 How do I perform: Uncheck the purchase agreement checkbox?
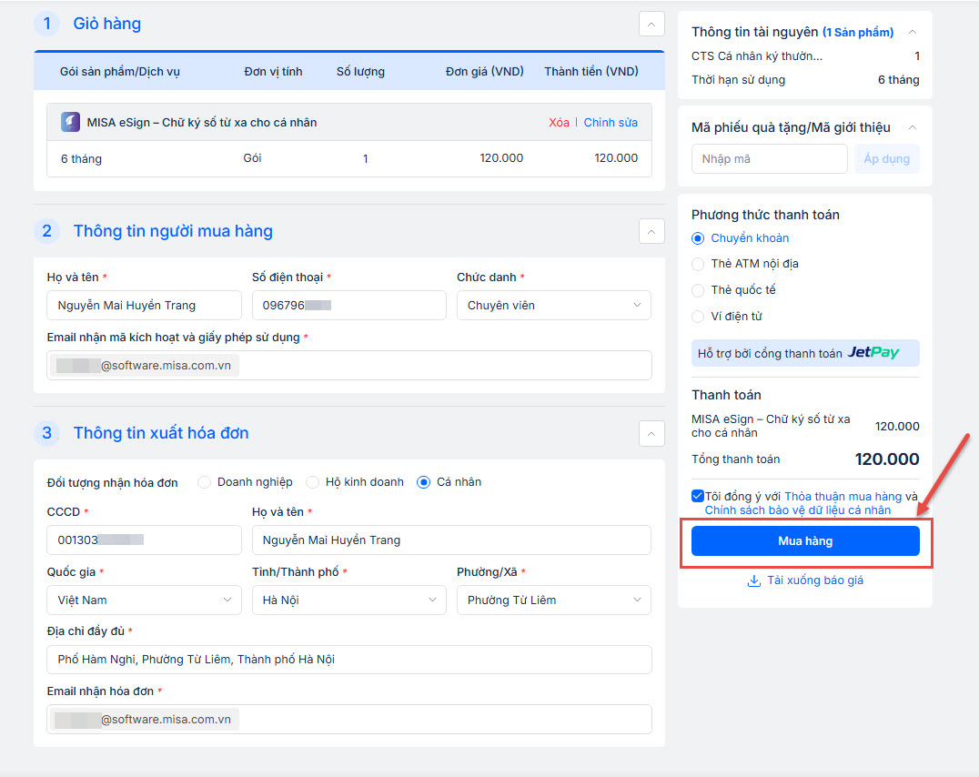[x=697, y=496]
